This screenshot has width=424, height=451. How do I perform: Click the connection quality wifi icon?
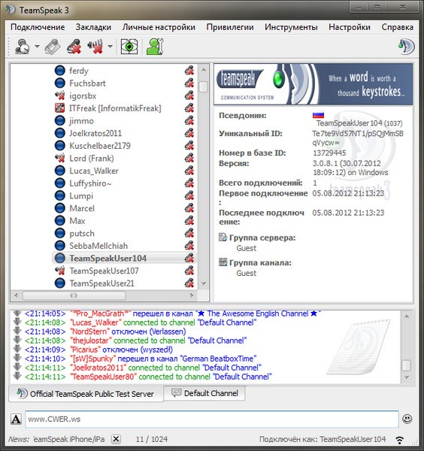(399, 440)
